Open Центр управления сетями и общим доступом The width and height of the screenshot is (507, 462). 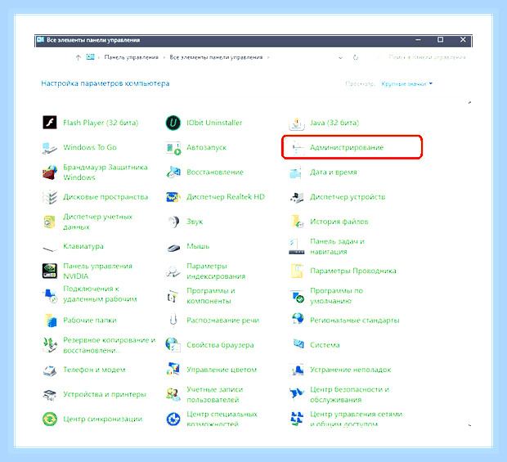click(356, 419)
